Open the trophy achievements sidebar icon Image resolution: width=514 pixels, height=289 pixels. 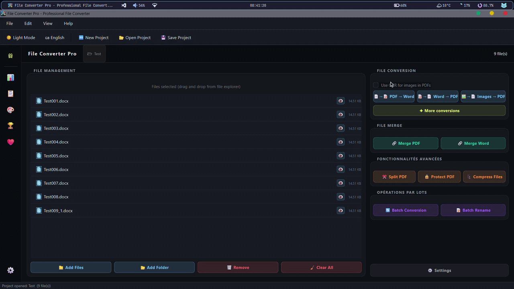click(x=10, y=126)
